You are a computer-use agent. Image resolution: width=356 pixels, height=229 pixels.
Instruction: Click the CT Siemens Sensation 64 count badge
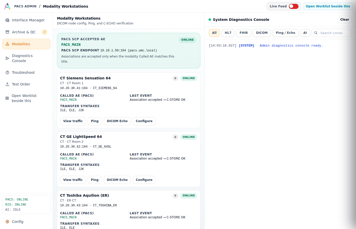point(175,78)
